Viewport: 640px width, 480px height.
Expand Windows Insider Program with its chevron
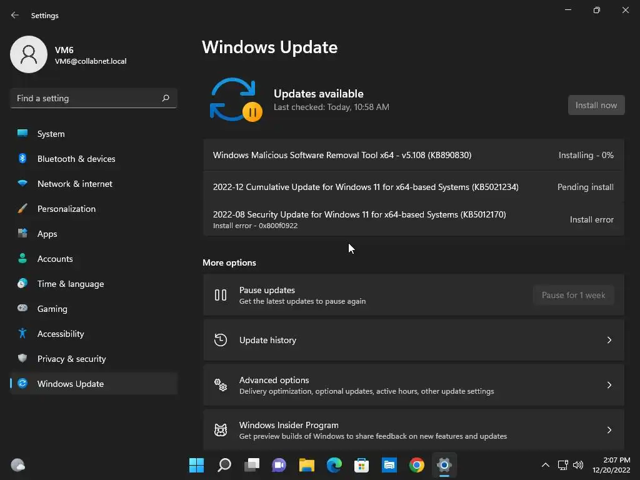pyautogui.click(x=609, y=430)
